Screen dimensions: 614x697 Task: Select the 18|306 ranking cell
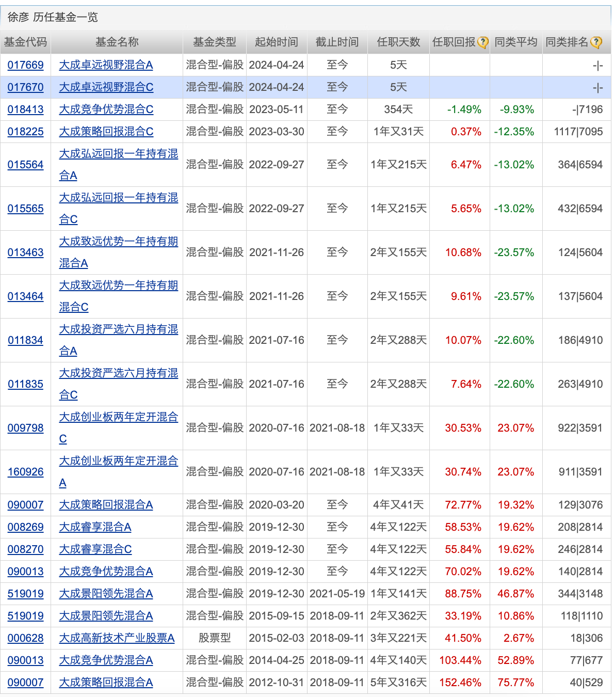point(586,638)
